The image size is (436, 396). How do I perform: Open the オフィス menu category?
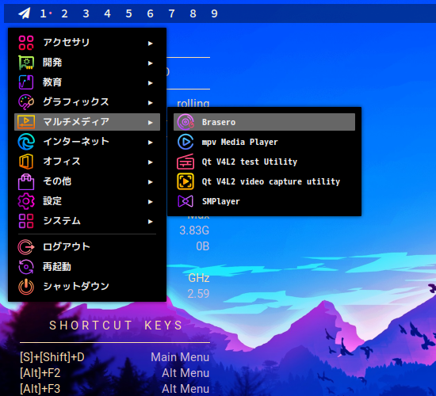(x=87, y=162)
